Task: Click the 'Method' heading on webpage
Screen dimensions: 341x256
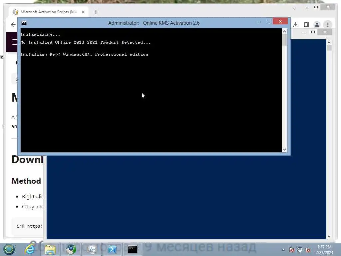Action: pos(26,181)
